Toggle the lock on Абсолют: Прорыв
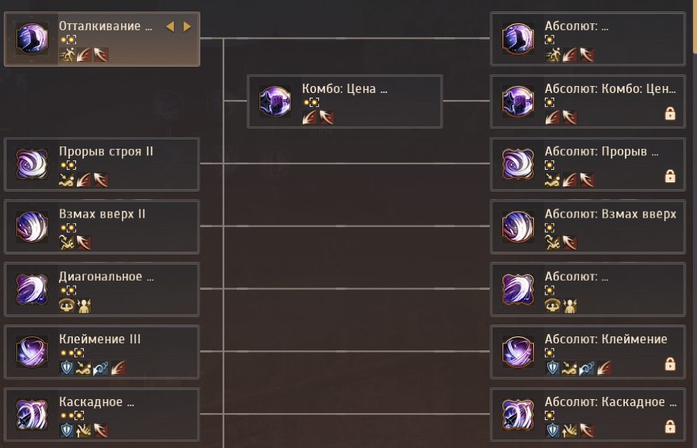The image size is (697, 448). (x=670, y=177)
